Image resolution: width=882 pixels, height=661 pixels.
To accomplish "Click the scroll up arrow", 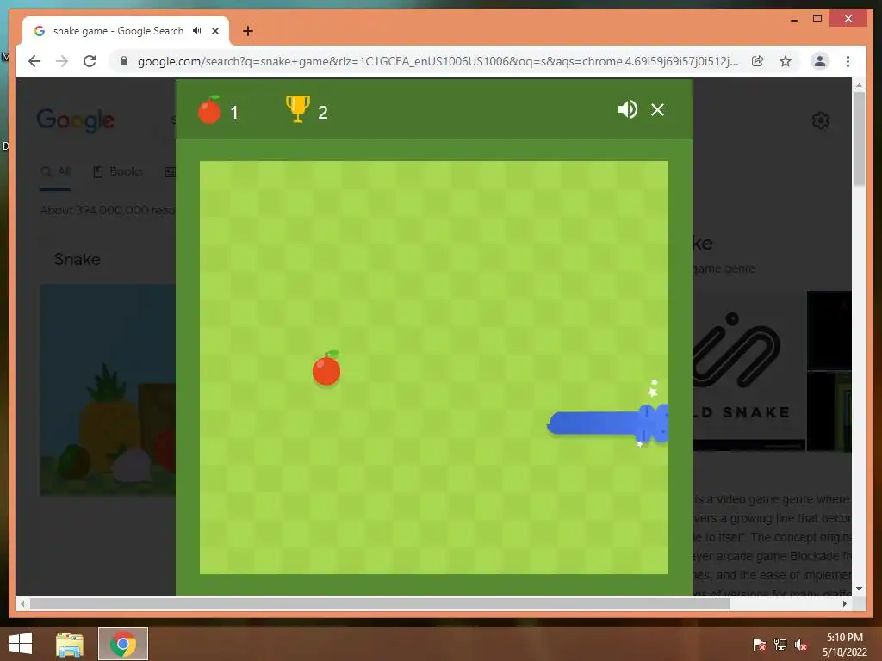I will pos(859,85).
